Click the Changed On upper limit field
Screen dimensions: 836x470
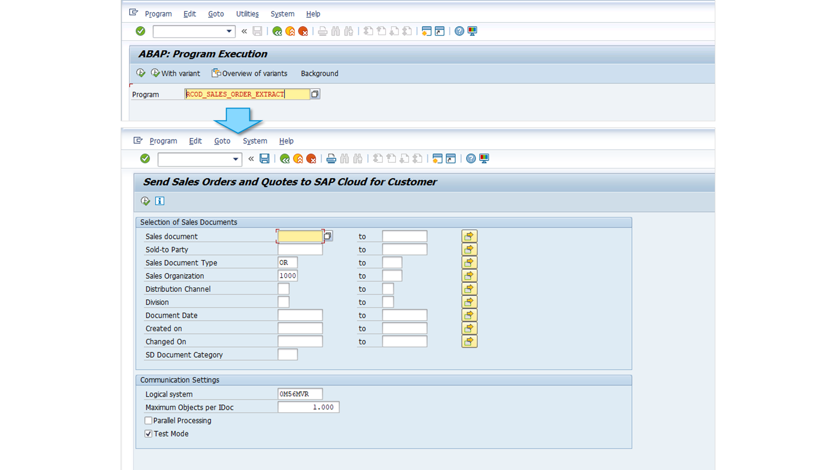[404, 342]
